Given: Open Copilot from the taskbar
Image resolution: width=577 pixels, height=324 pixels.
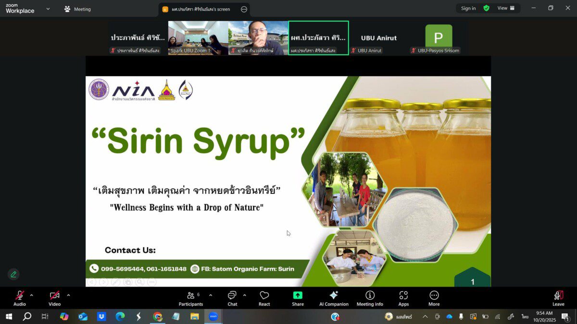Looking at the screenshot, I should tap(64, 316).
